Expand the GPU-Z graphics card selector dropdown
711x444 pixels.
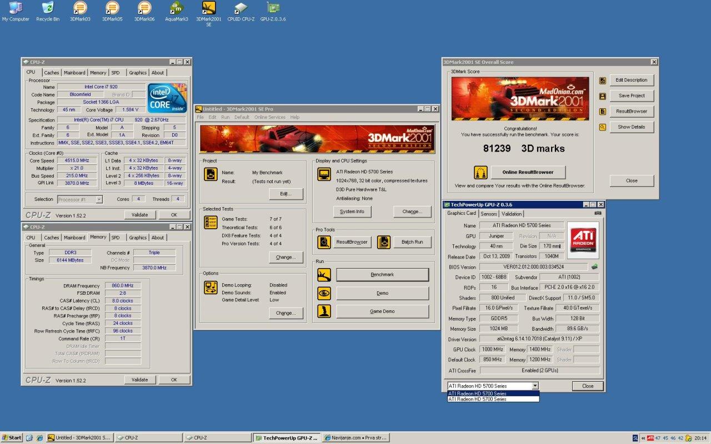point(535,386)
